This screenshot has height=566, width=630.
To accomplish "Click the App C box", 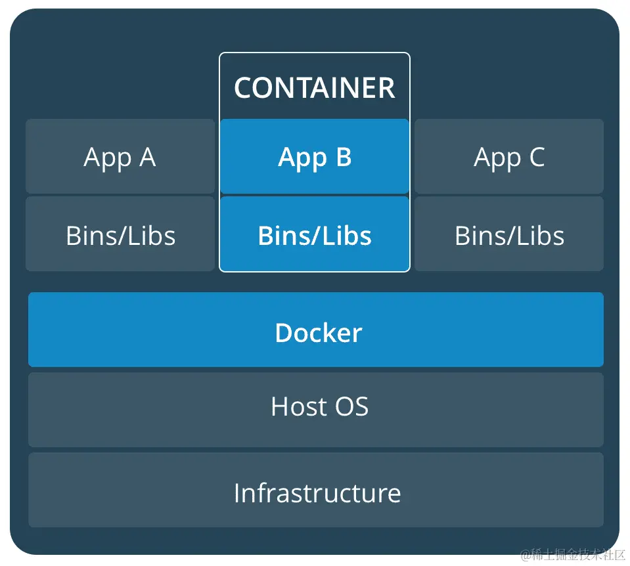I will pyautogui.click(x=509, y=156).
